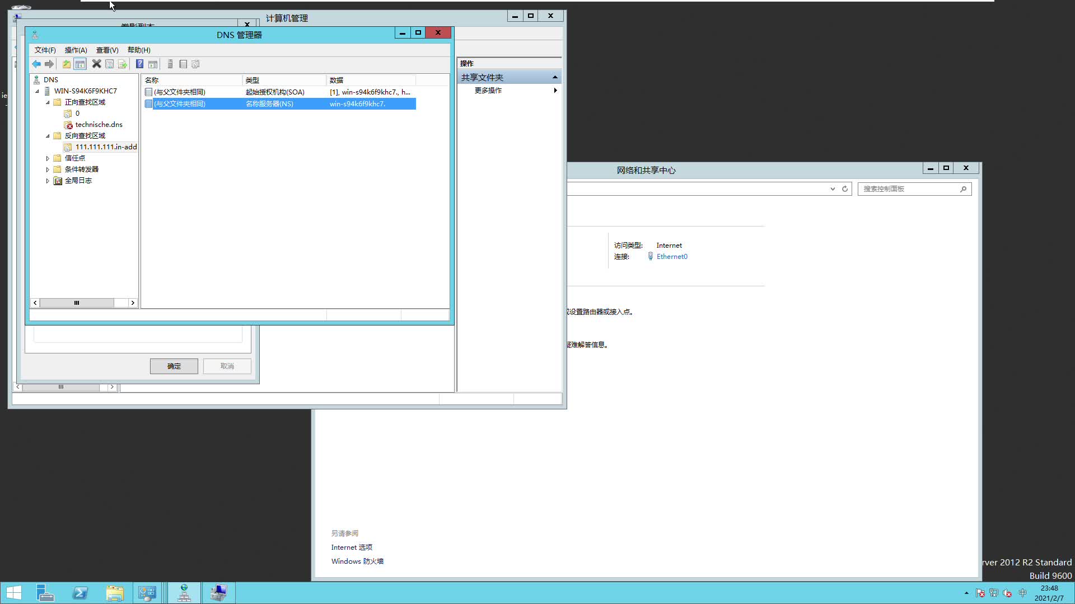Open the Ethernet0 connection link
This screenshot has width=1075, height=604.
point(672,256)
